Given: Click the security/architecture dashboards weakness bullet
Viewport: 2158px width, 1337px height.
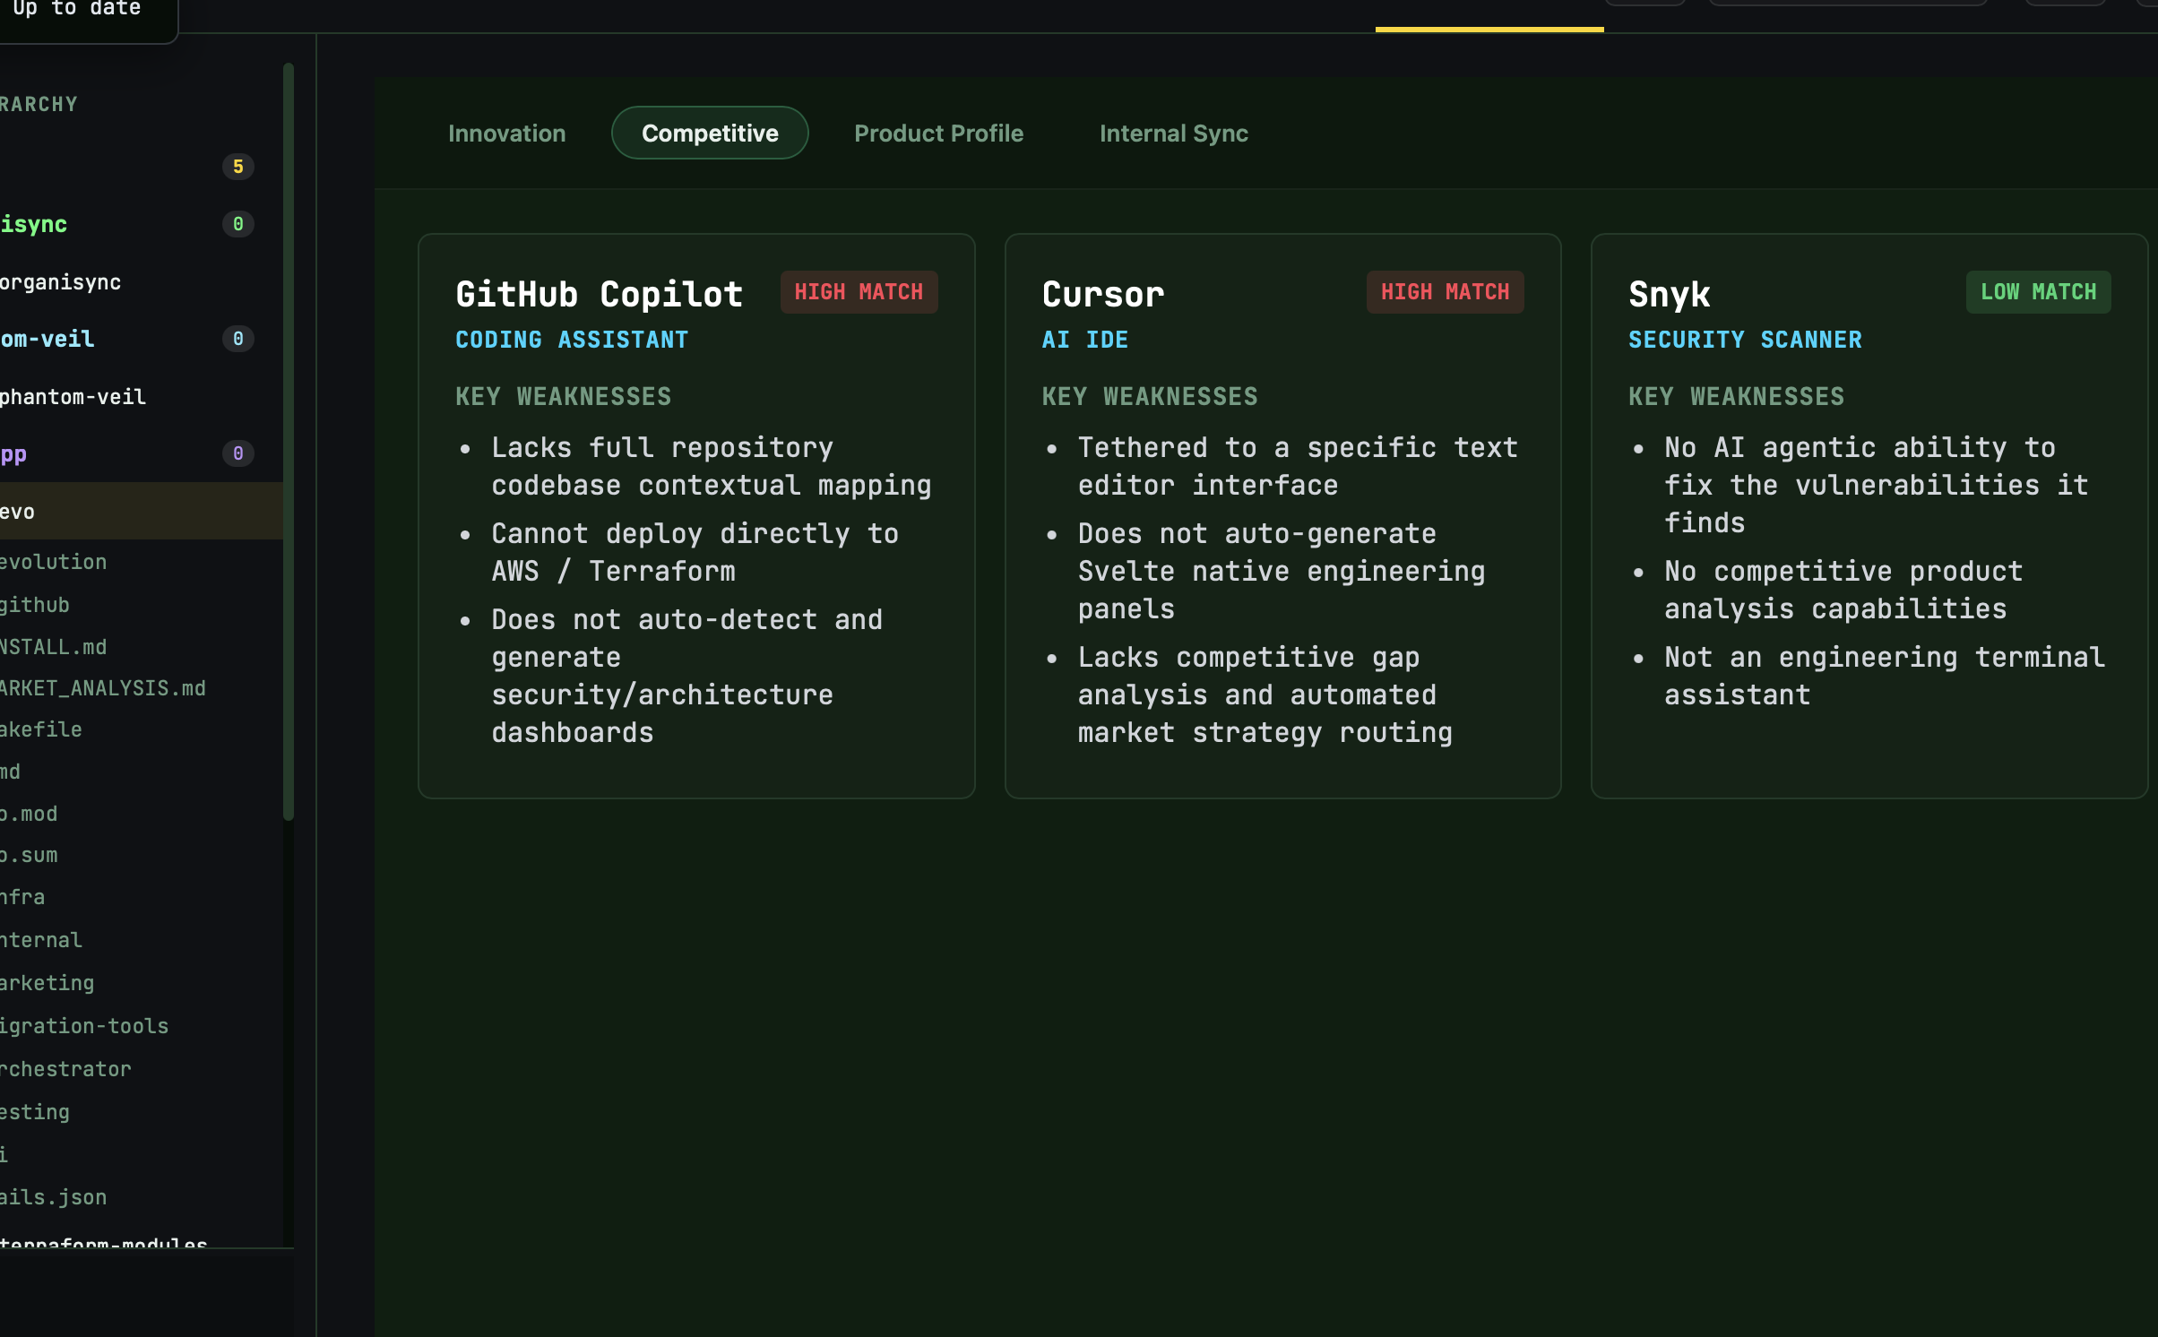Looking at the screenshot, I should point(687,676).
